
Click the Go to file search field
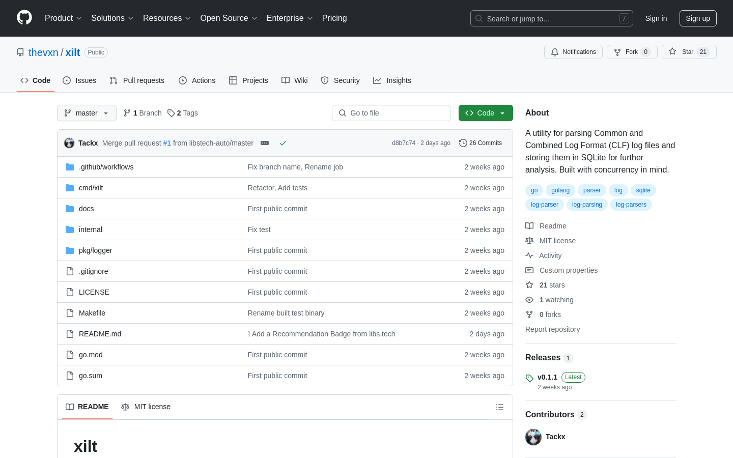pos(391,113)
